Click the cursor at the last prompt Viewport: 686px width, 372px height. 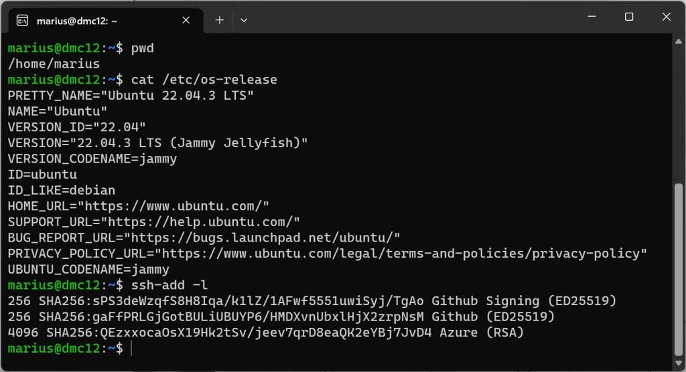(133, 348)
